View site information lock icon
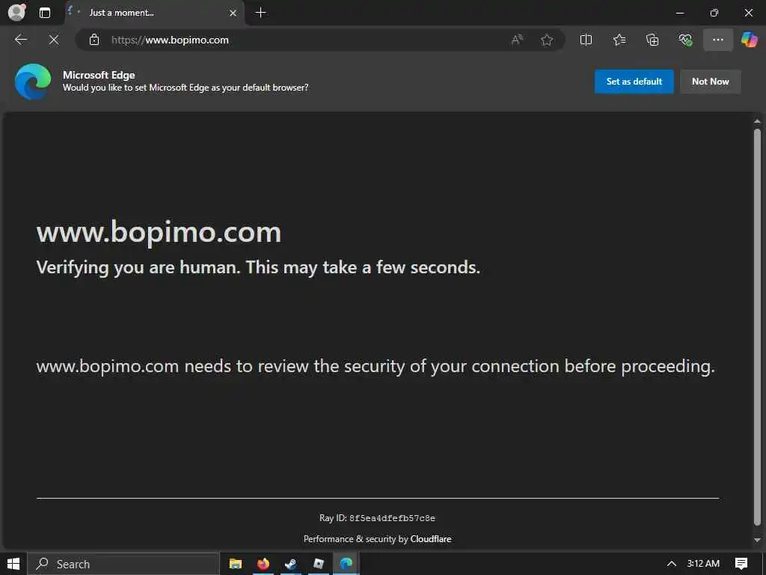This screenshot has width=766, height=575. pos(94,40)
